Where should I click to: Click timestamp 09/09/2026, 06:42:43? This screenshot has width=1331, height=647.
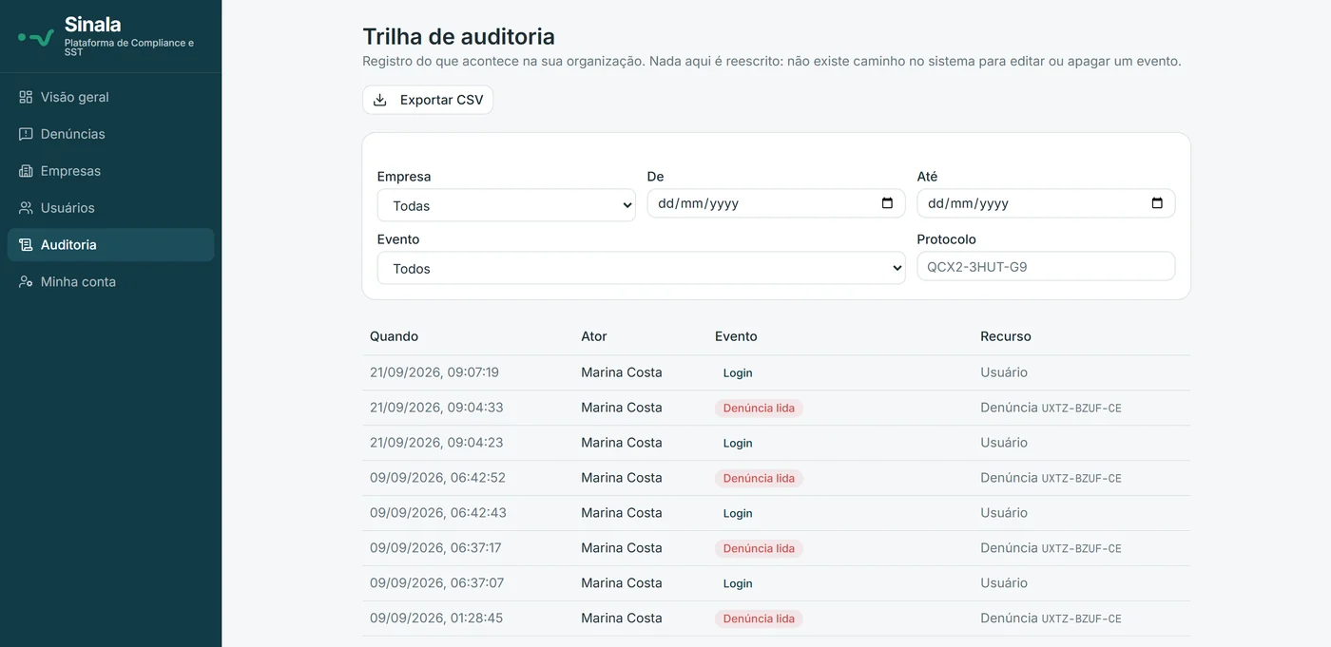(x=438, y=513)
